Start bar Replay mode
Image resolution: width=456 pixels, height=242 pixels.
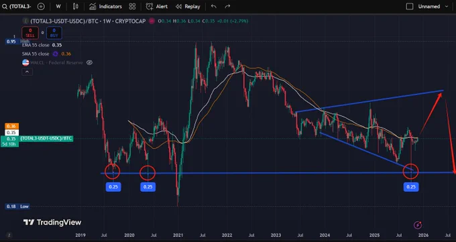tap(188, 7)
